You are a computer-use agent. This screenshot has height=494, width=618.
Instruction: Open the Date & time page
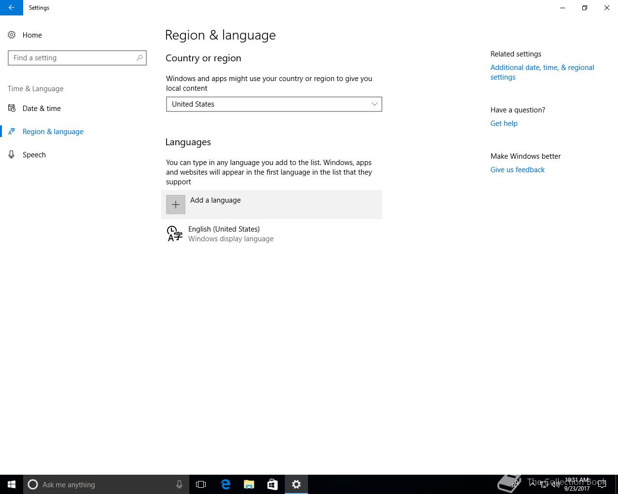point(42,109)
